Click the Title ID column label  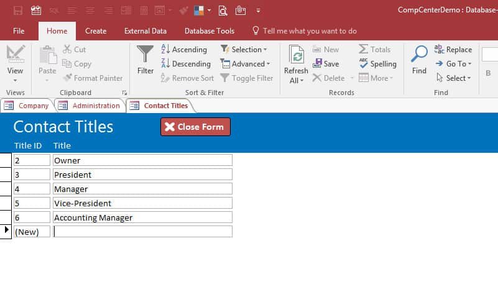(x=28, y=146)
